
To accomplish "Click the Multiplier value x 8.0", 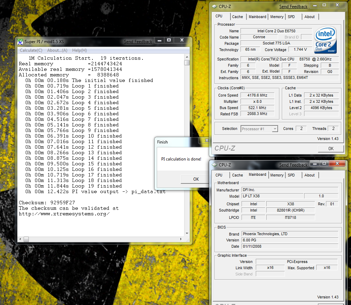I will pyautogui.click(x=257, y=101).
